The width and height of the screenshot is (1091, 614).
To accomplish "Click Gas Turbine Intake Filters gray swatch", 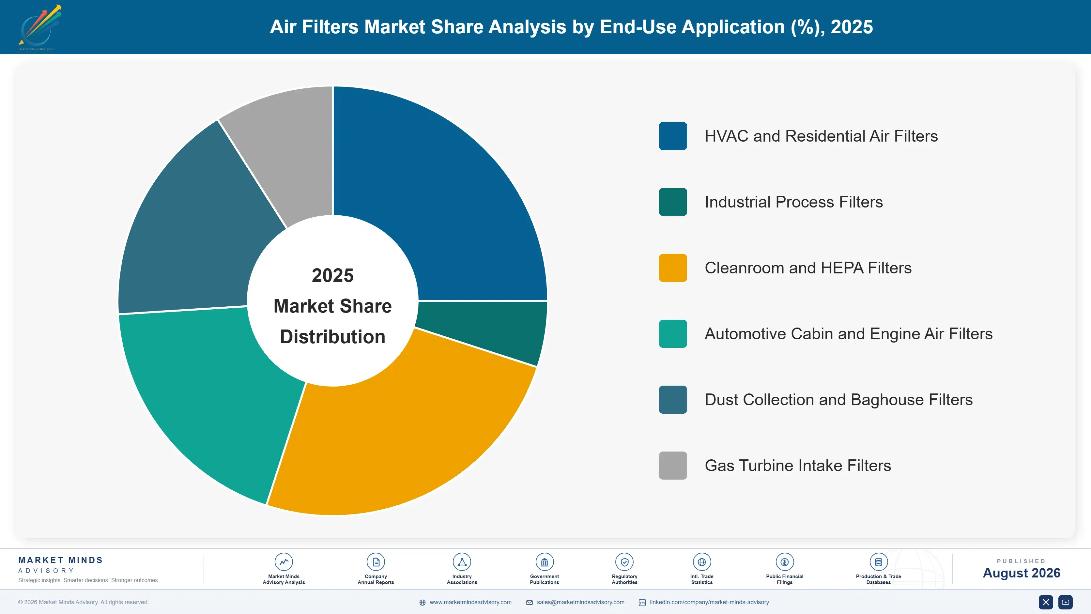I will (x=672, y=465).
